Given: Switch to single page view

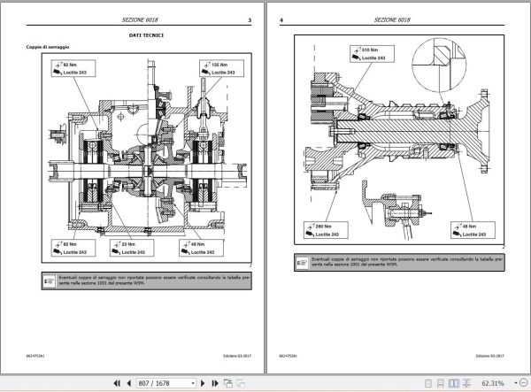Looking at the screenshot, I should [428, 383].
